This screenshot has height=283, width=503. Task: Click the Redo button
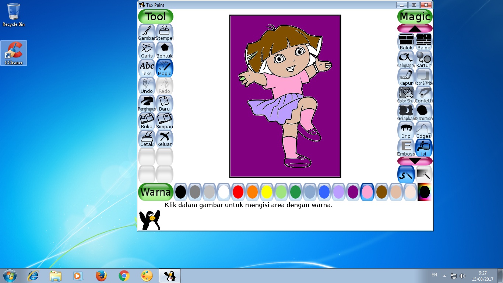[x=165, y=86]
